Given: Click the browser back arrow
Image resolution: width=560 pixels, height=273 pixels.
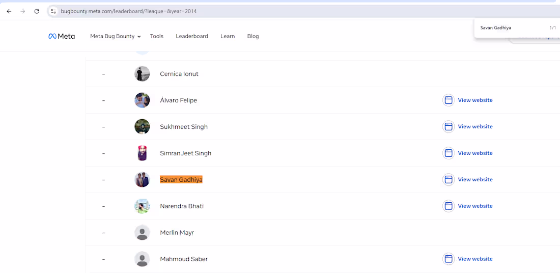Looking at the screenshot, I should [9, 11].
